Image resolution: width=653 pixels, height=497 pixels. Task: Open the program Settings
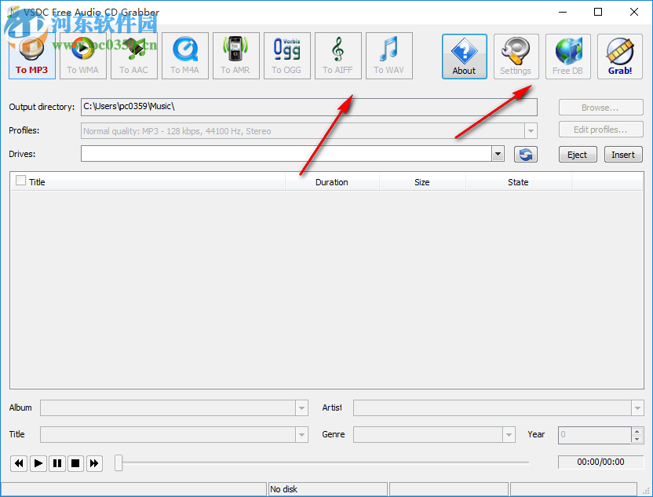tap(516, 55)
